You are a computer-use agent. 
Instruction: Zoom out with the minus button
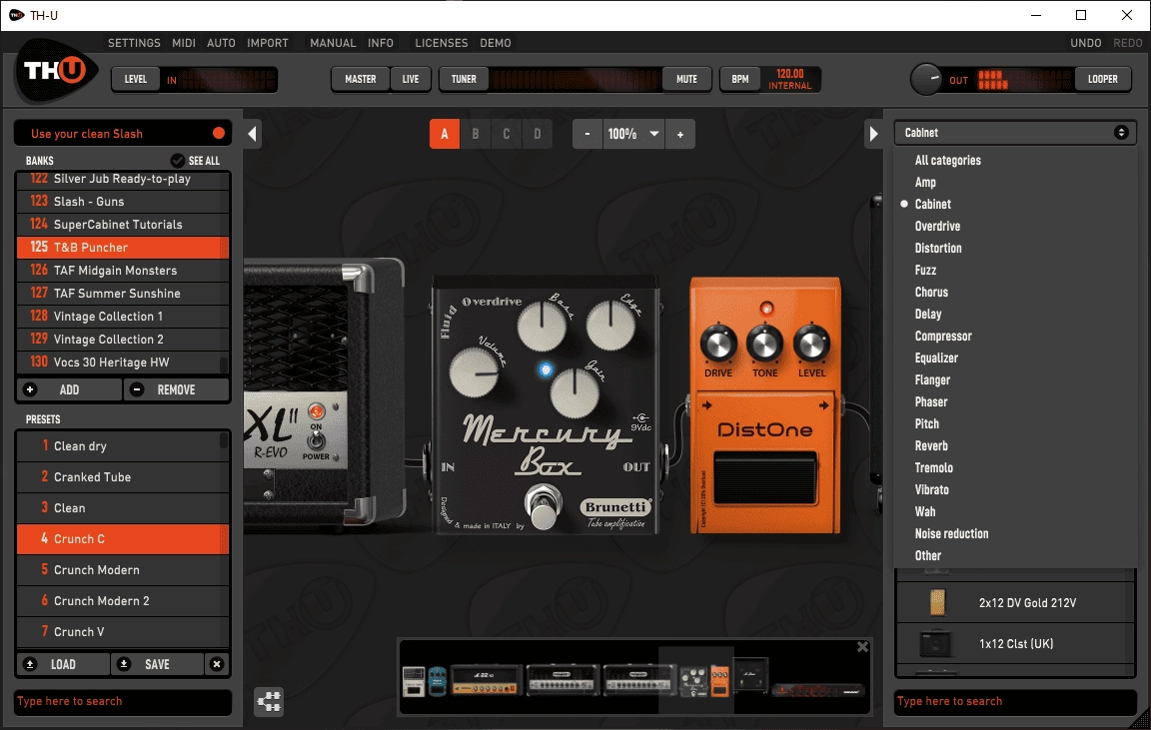point(587,134)
